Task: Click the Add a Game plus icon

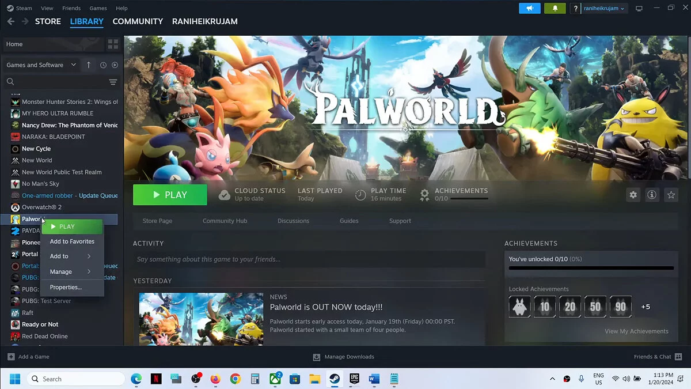Action: (x=11, y=357)
